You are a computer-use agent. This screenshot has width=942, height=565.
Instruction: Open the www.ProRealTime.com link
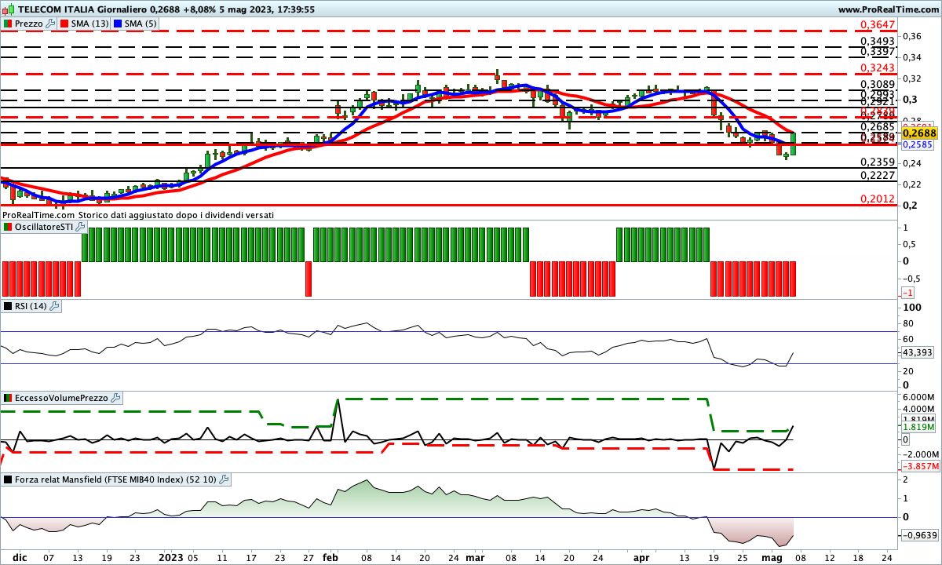coord(889,9)
